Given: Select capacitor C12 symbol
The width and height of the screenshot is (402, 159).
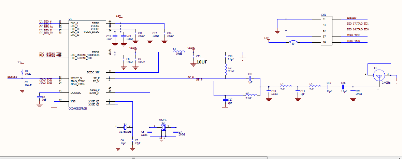Looking at the screenshot, I should coord(149,33).
